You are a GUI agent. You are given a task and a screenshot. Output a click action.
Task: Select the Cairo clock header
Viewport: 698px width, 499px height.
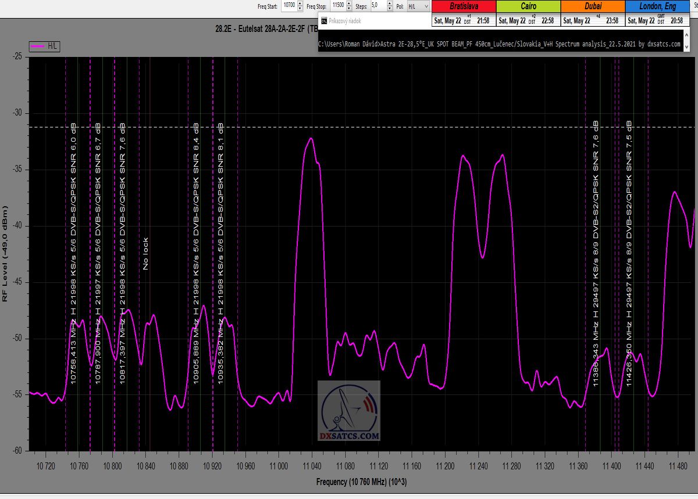(528, 6)
